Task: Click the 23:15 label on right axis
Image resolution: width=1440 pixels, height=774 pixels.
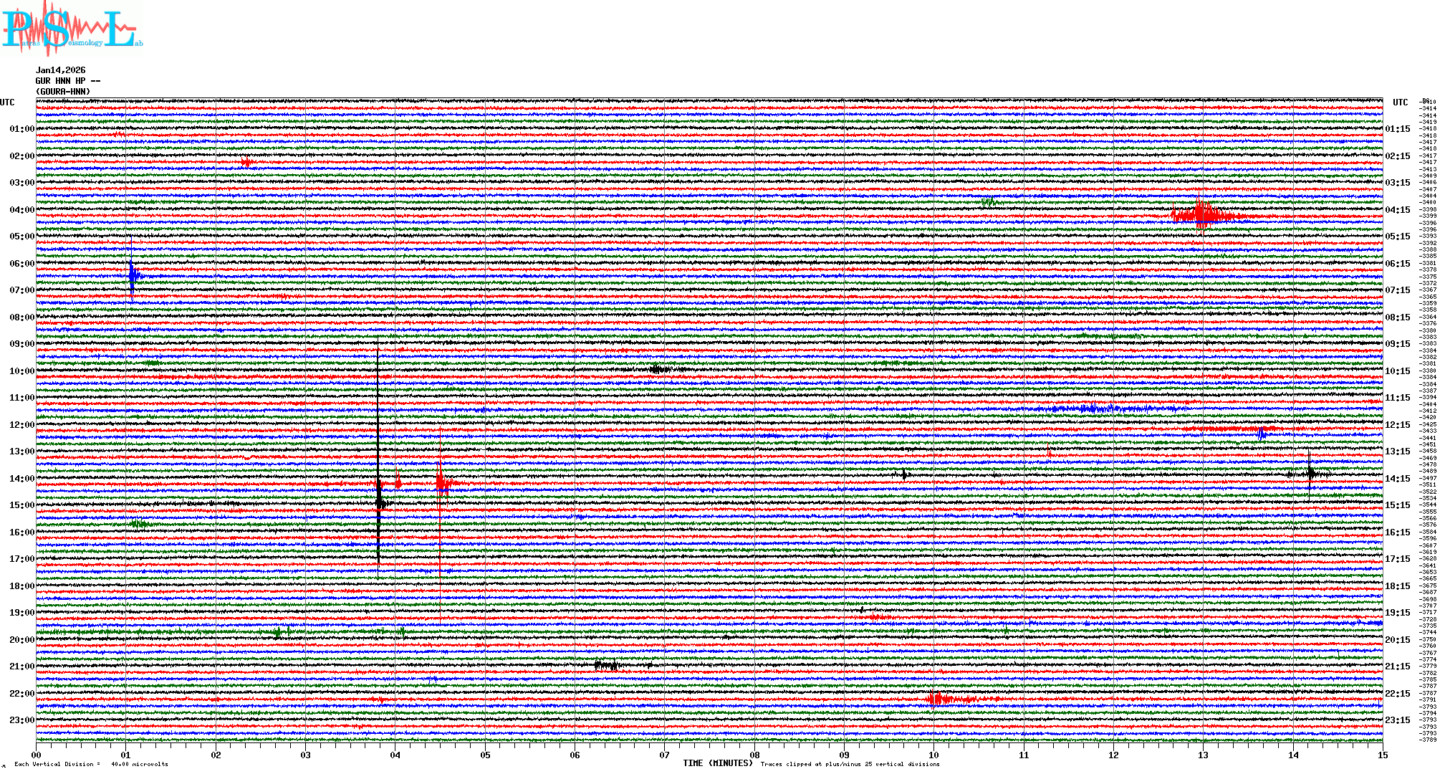Action: (x=1397, y=720)
